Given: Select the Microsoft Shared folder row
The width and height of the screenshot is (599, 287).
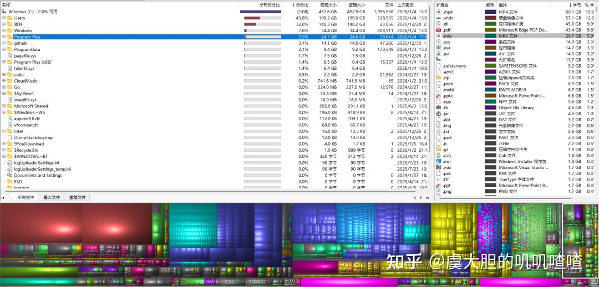Looking at the screenshot, I should point(214,106).
